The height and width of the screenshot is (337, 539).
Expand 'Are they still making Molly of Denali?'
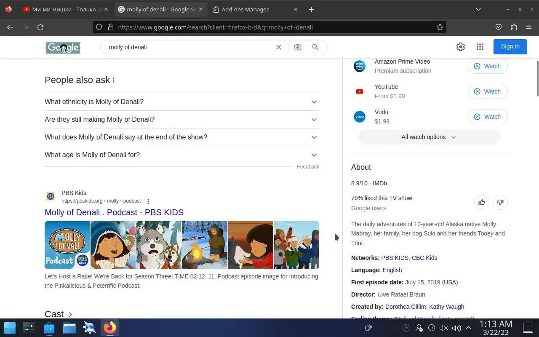pos(182,120)
